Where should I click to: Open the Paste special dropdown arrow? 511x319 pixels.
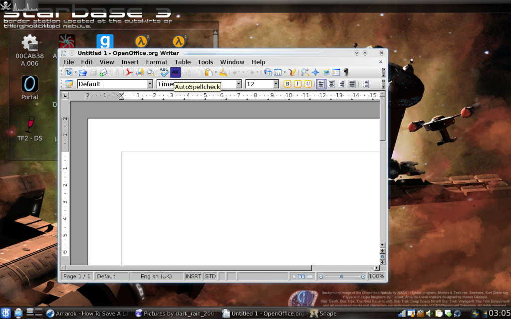(x=216, y=72)
